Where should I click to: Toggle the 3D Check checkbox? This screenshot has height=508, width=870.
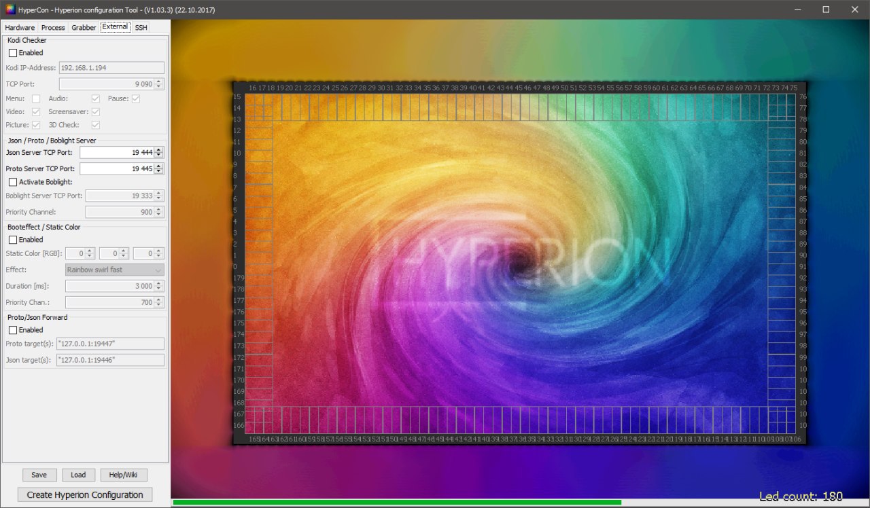pyautogui.click(x=96, y=125)
